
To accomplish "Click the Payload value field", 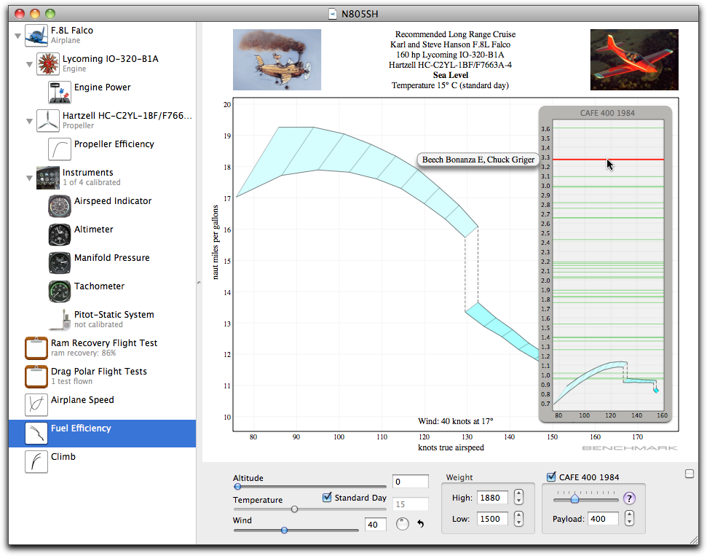I will 604,519.
